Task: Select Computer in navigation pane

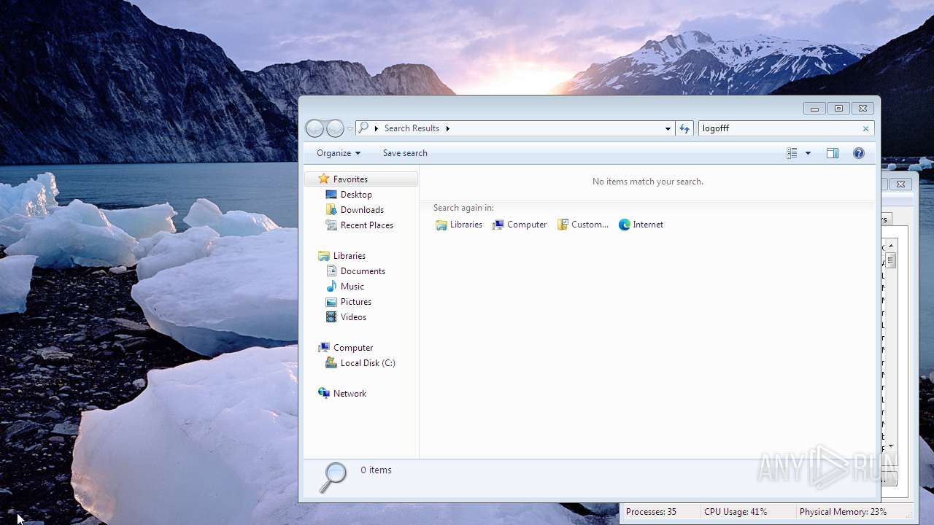Action: [x=353, y=348]
